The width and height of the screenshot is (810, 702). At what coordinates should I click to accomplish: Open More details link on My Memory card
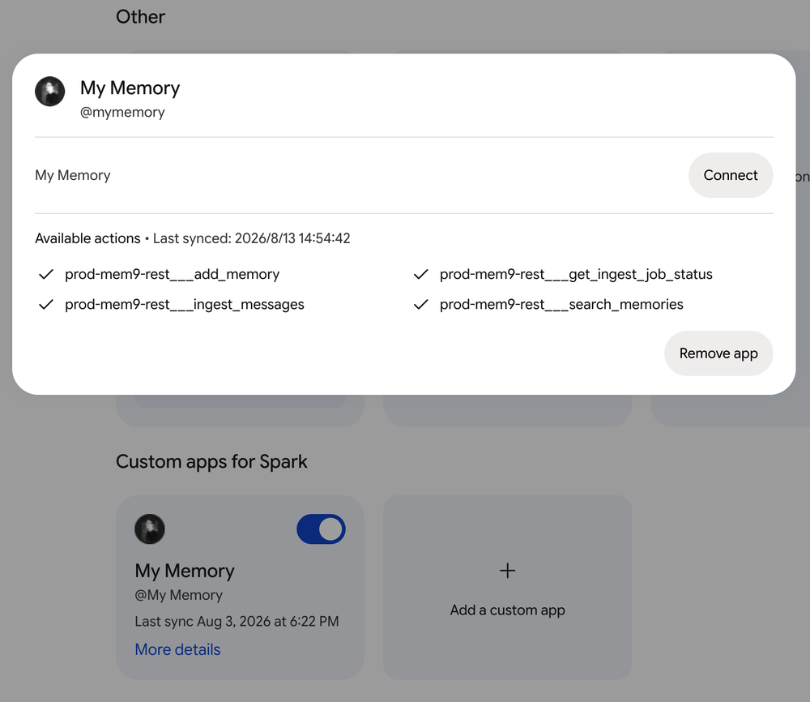pos(177,649)
